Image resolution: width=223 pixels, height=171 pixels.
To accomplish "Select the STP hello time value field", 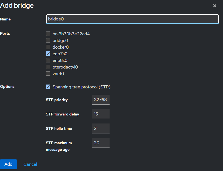I will [x=100, y=128].
